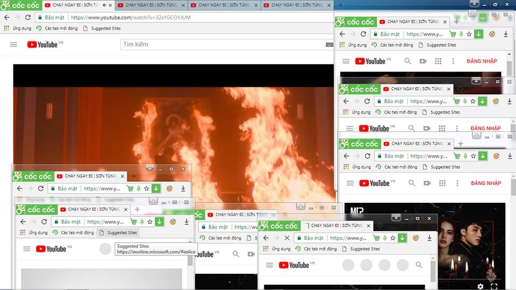The height and width of the screenshot is (290, 516).
Task: Click the shopping cart icon in the loading window
Action: (376, 238)
